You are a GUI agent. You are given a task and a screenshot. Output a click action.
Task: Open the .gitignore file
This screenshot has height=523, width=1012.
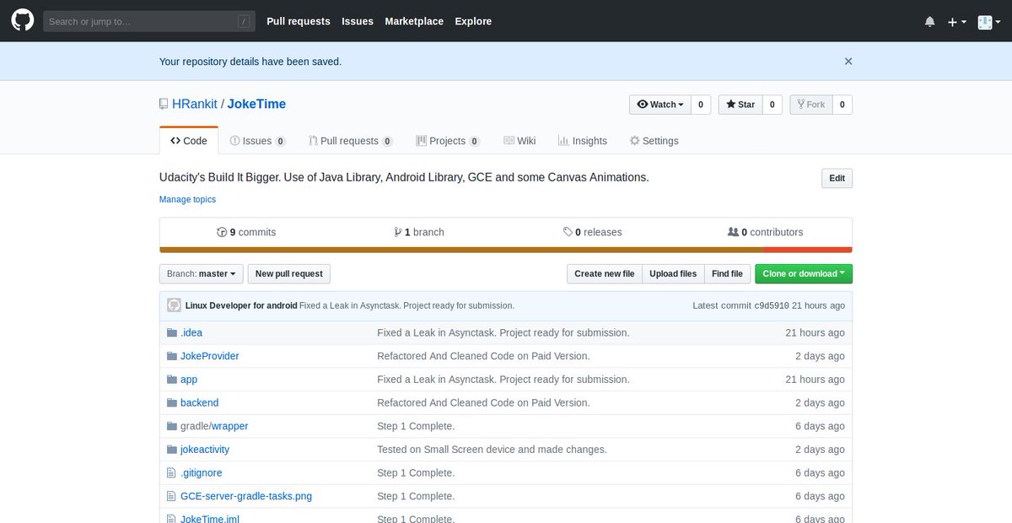[202, 473]
